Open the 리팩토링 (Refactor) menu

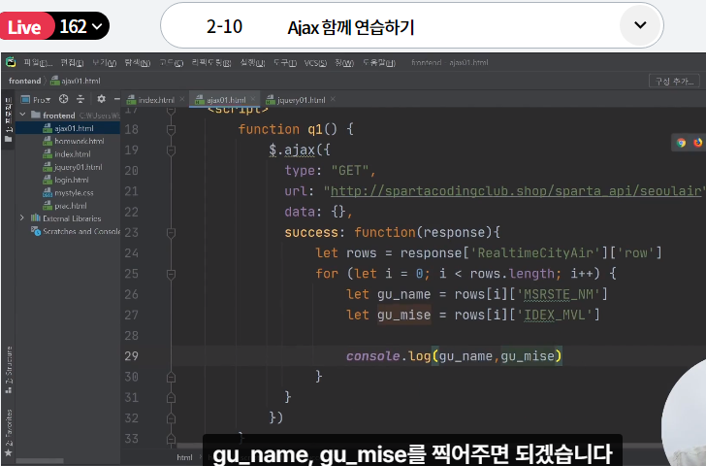211,63
